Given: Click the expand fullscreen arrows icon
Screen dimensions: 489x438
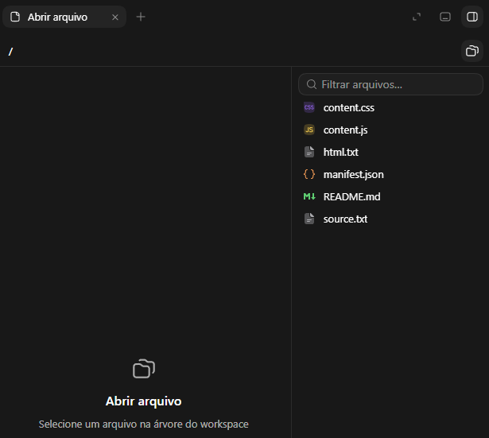Looking at the screenshot, I should (x=417, y=17).
